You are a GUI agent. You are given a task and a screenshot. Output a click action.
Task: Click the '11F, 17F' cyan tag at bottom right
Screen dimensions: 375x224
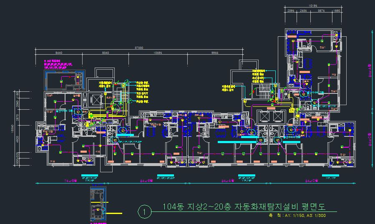point(330,176)
